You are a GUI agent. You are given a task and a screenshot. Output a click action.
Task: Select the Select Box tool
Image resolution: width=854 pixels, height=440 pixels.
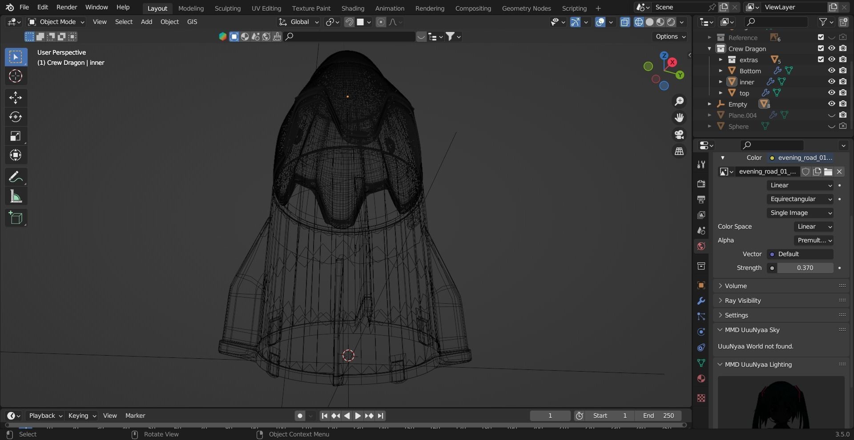tap(16, 57)
